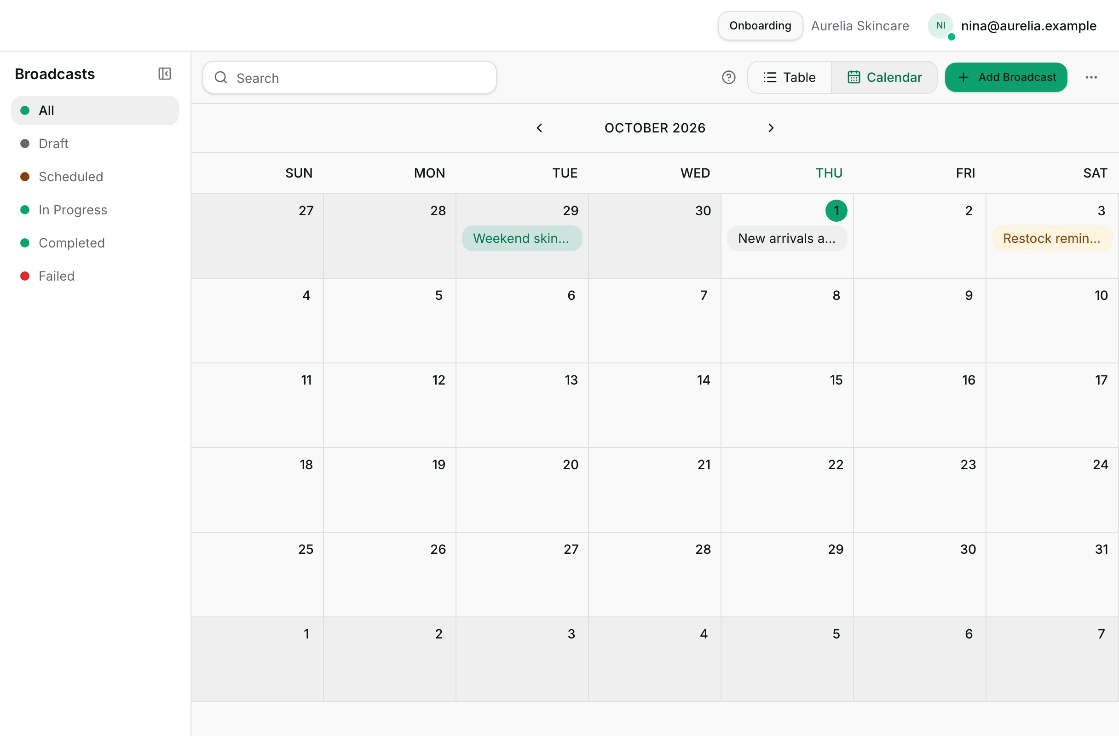The image size is (1119, 736).
Task: Collapse the Broadcasts sidebar panel icon
Action: point(165,74)
